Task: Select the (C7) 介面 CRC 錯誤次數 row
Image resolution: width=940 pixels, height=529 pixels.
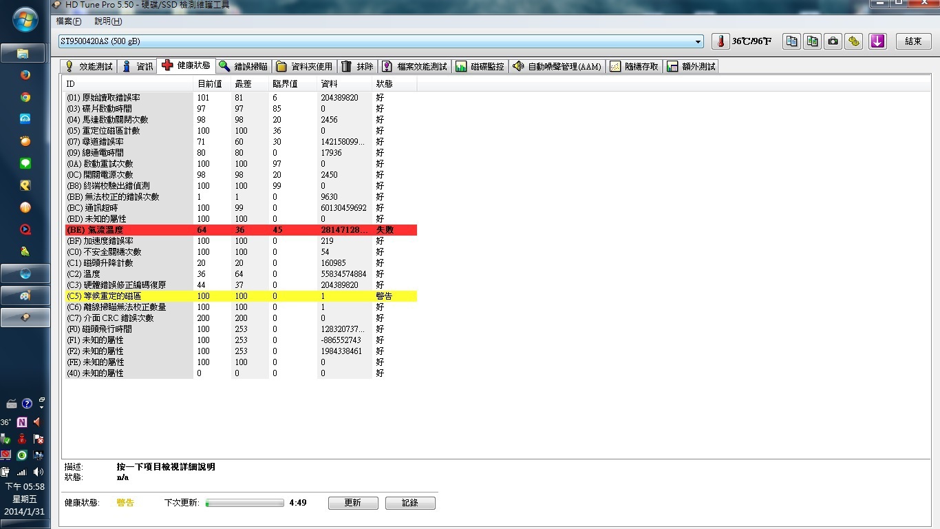Action: [241, 318]
